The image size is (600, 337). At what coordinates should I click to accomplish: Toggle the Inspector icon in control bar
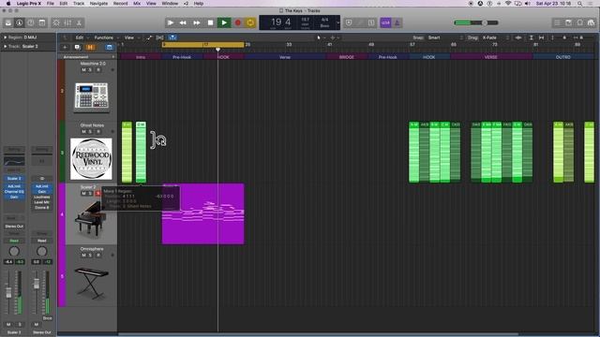pos(19,22)
